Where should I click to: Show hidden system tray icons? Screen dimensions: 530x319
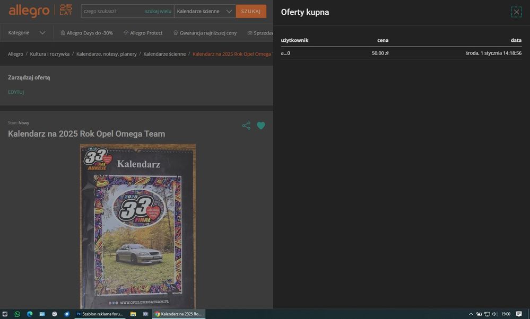click(x=471, y=314)
